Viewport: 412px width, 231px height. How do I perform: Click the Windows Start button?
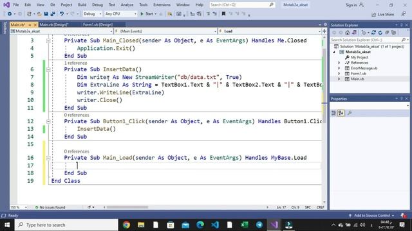click(x=7, y=225)
